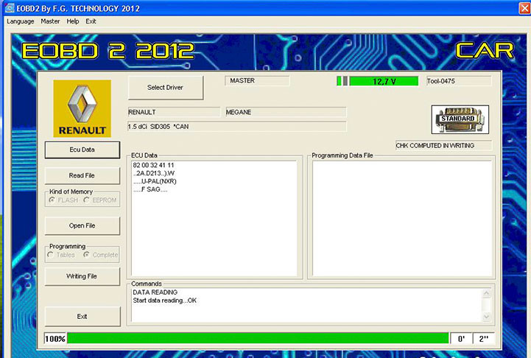Click the STANDARD connector icon

460,119
